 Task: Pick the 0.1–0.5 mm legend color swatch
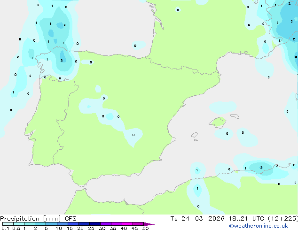click(x=8, y=224)
